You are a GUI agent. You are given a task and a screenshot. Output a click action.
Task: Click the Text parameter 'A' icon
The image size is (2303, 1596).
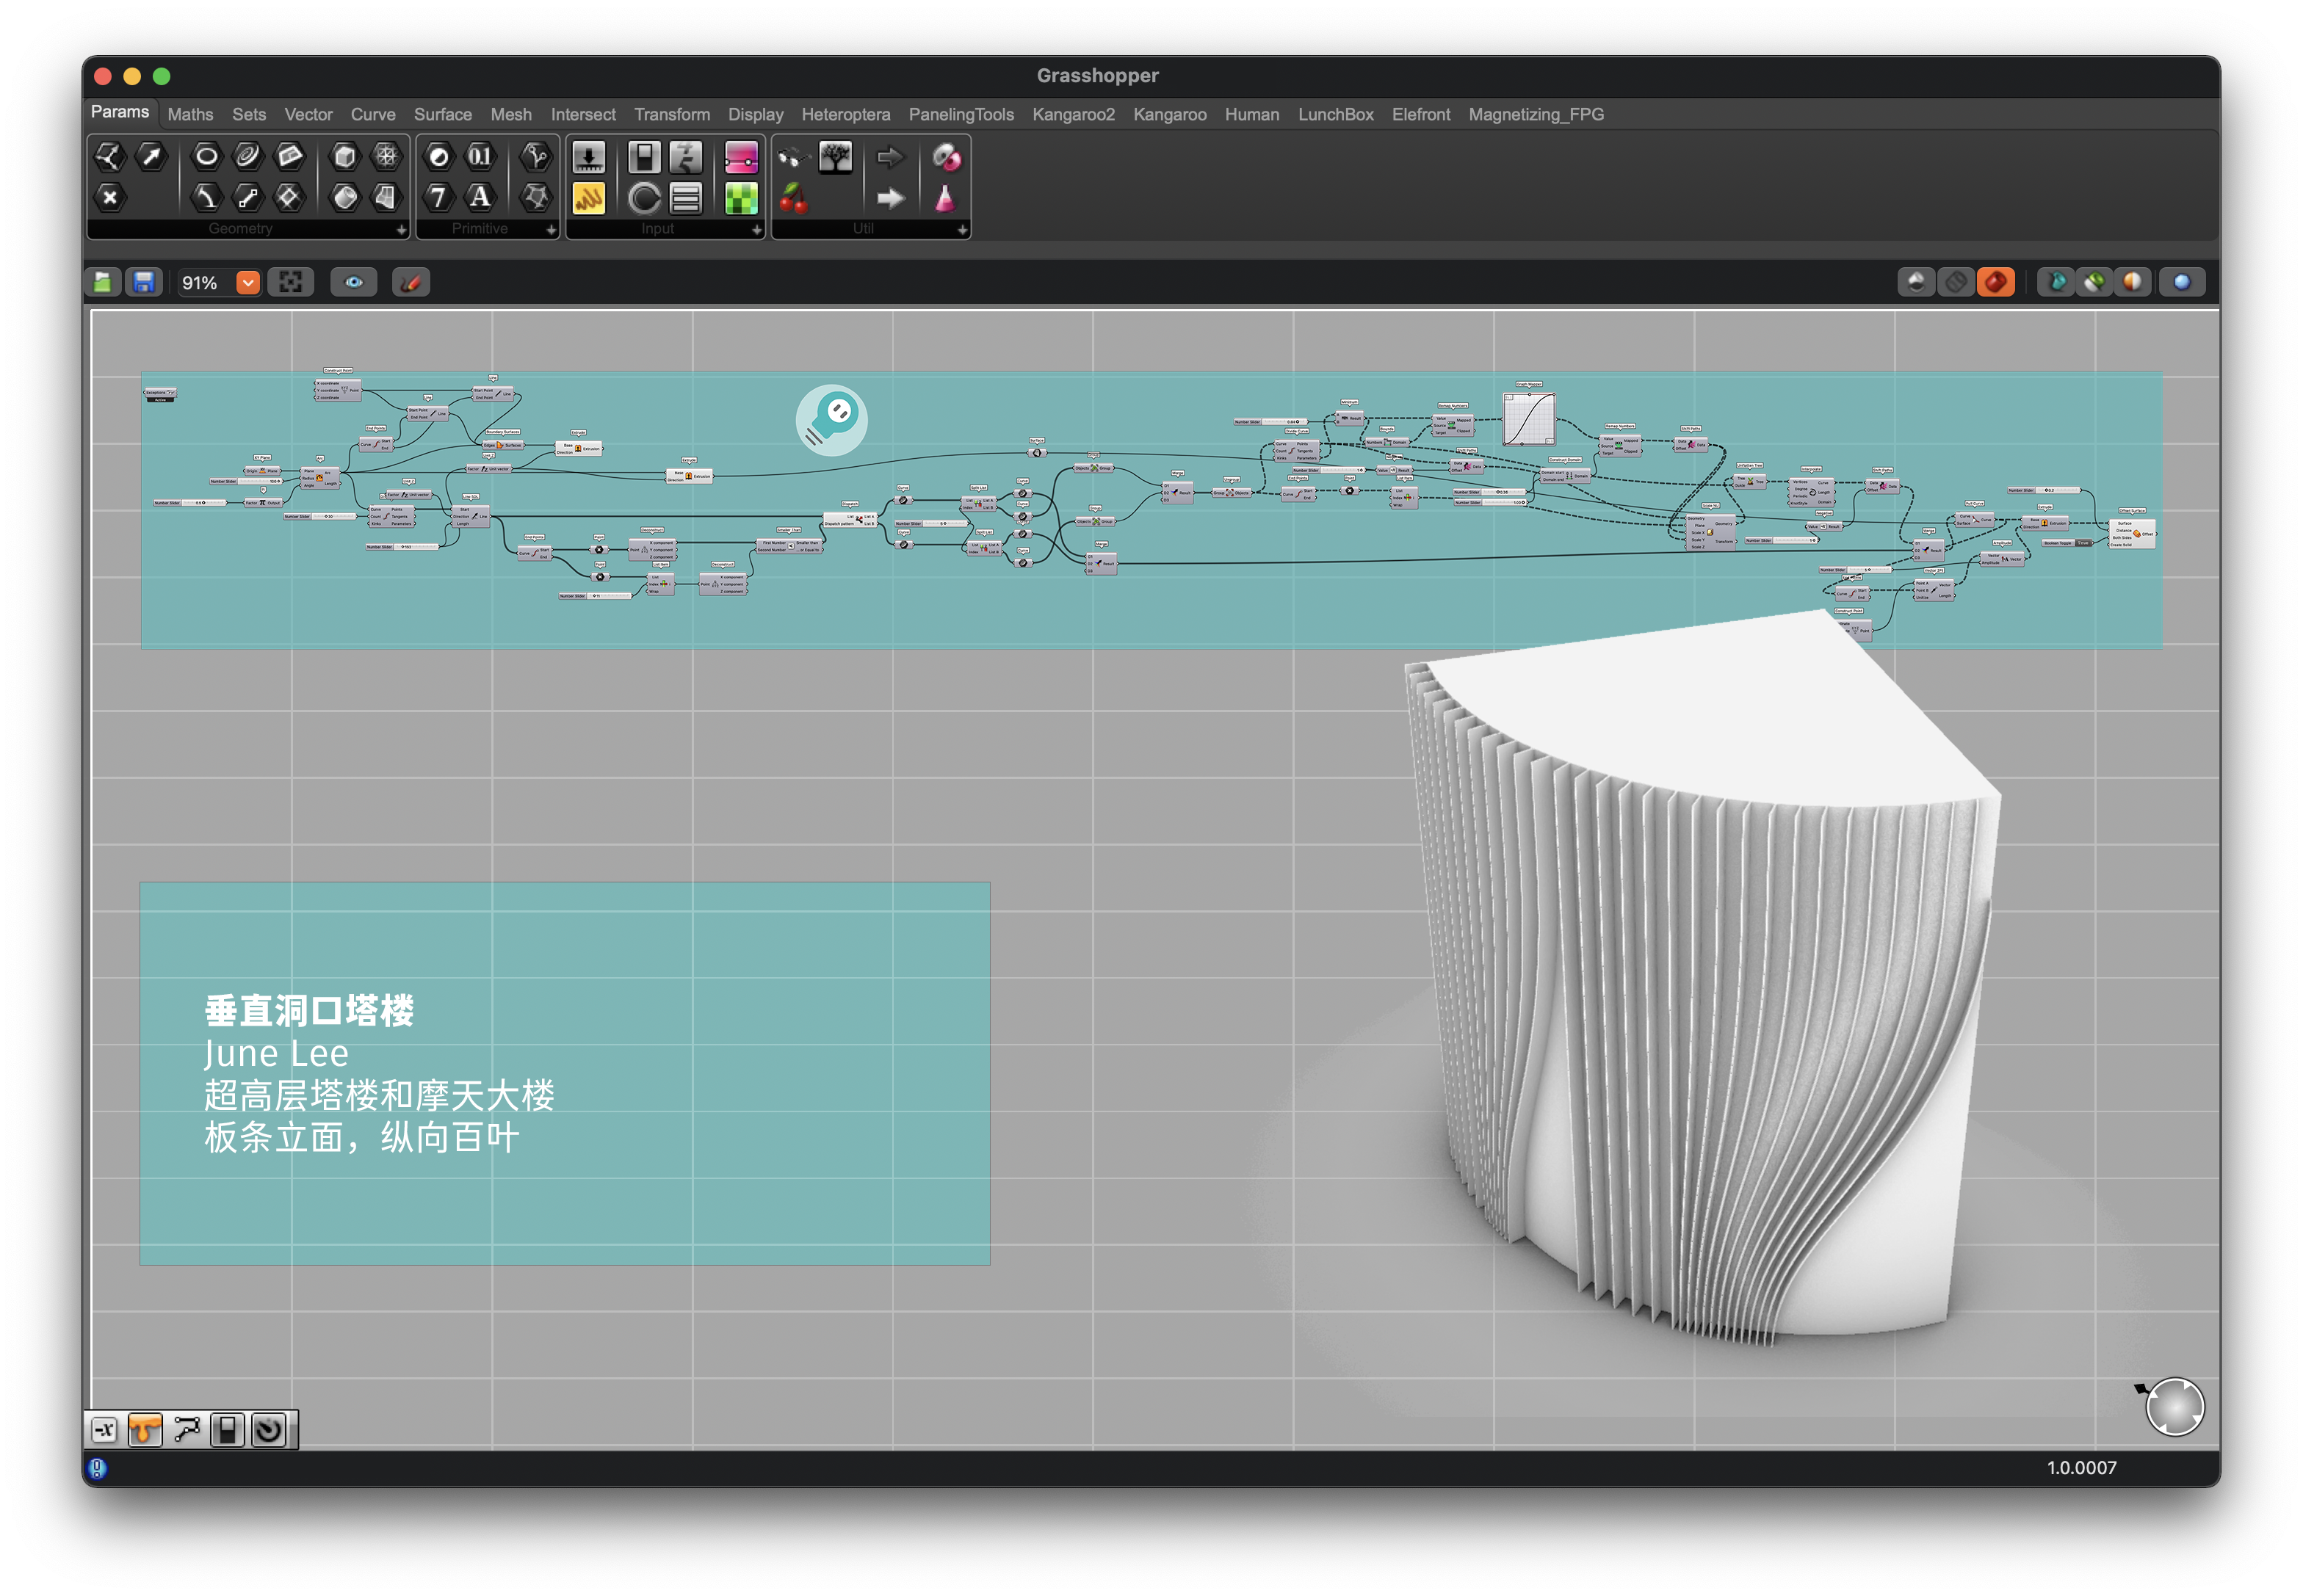pyautogui.click(x=480, y=197)
